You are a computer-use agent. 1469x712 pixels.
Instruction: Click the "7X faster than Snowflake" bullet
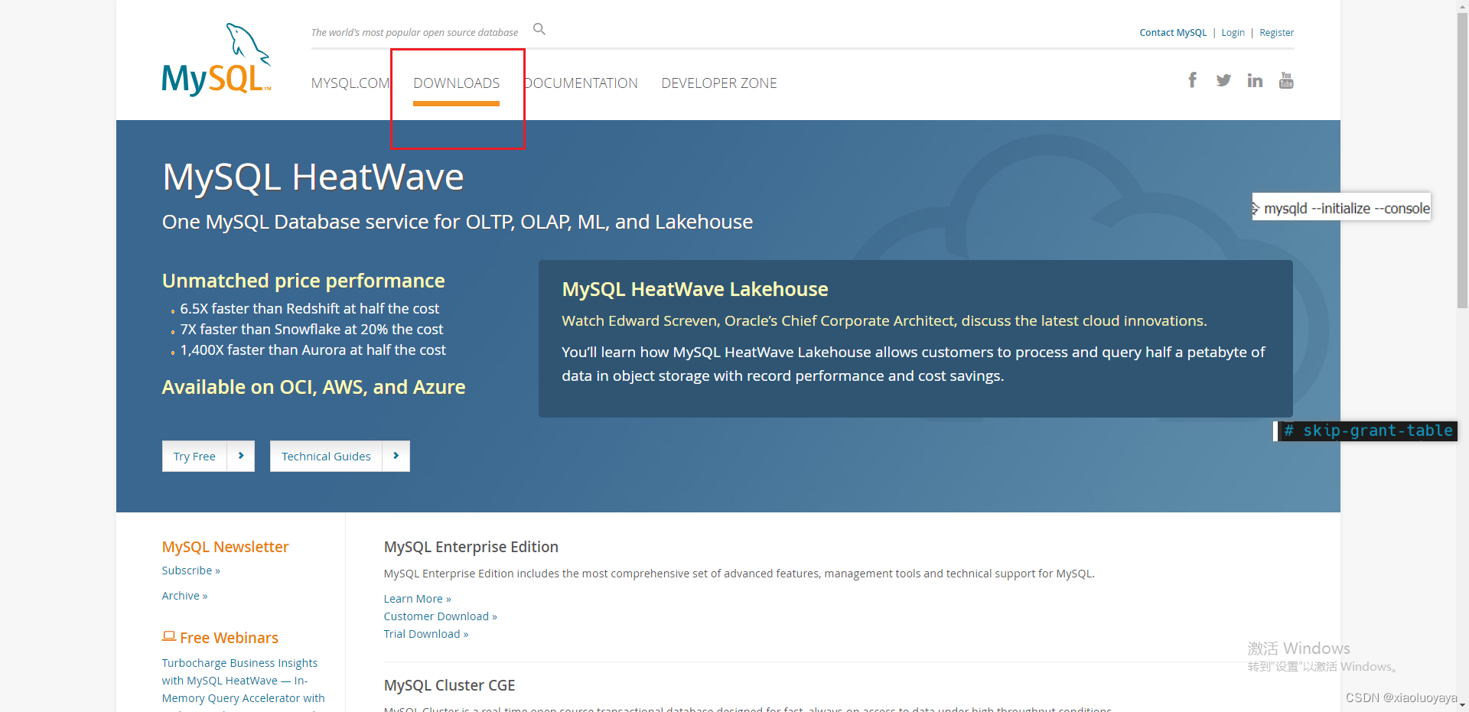click(311, 330)
